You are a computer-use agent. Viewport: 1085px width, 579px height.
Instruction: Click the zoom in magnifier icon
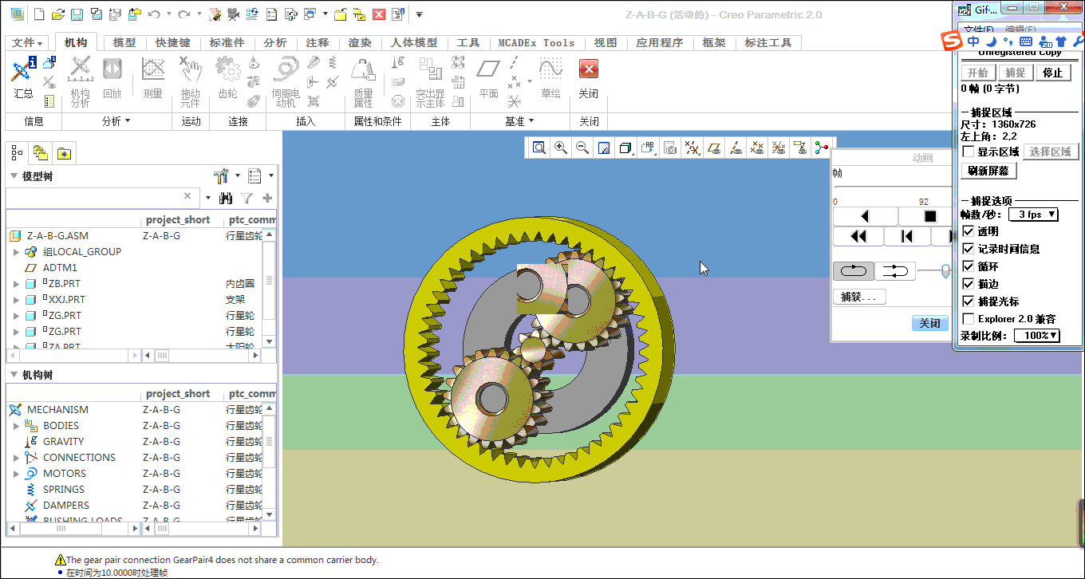coord(561,148)
